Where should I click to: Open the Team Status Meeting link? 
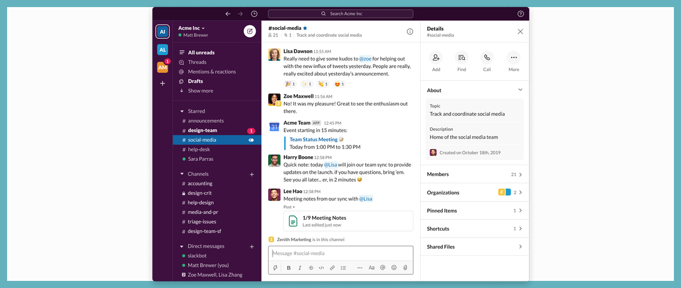pos(314,140)
